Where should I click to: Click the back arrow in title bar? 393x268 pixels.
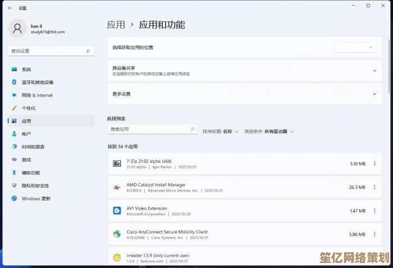(x=10, y=8)
